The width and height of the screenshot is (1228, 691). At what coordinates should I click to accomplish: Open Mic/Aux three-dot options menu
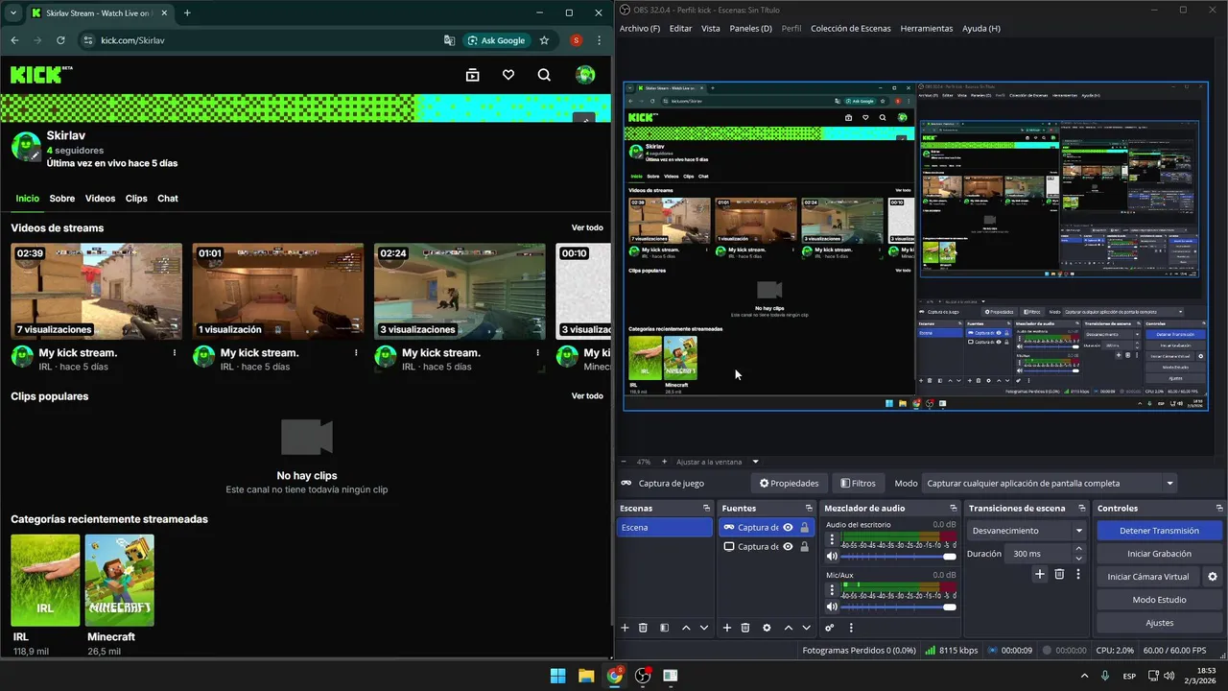832,589
